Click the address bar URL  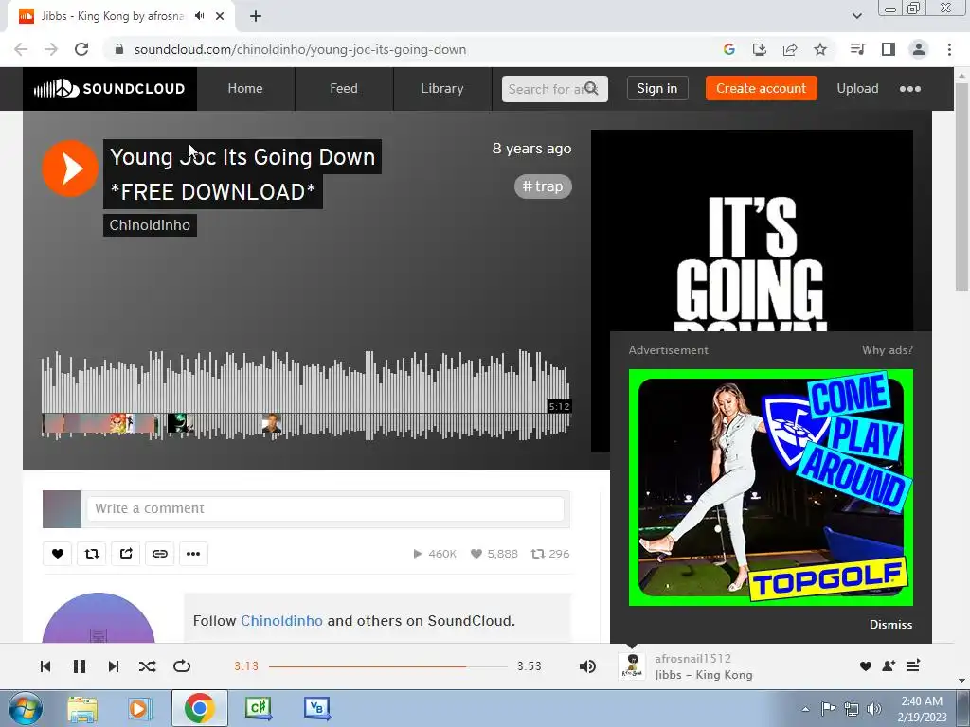pos(300,49)
